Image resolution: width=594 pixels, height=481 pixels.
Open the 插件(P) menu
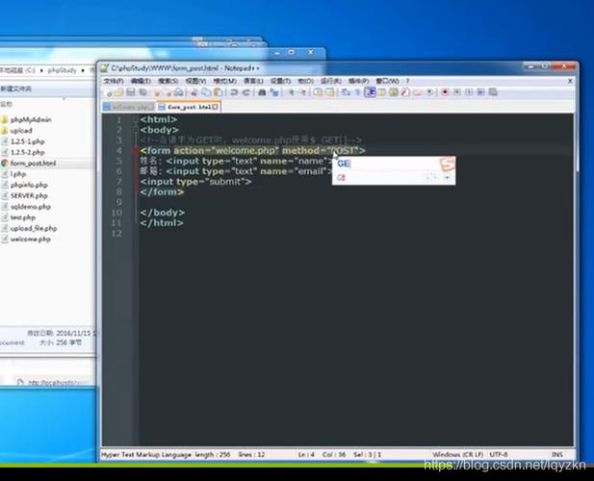click(x=358, y=81)
